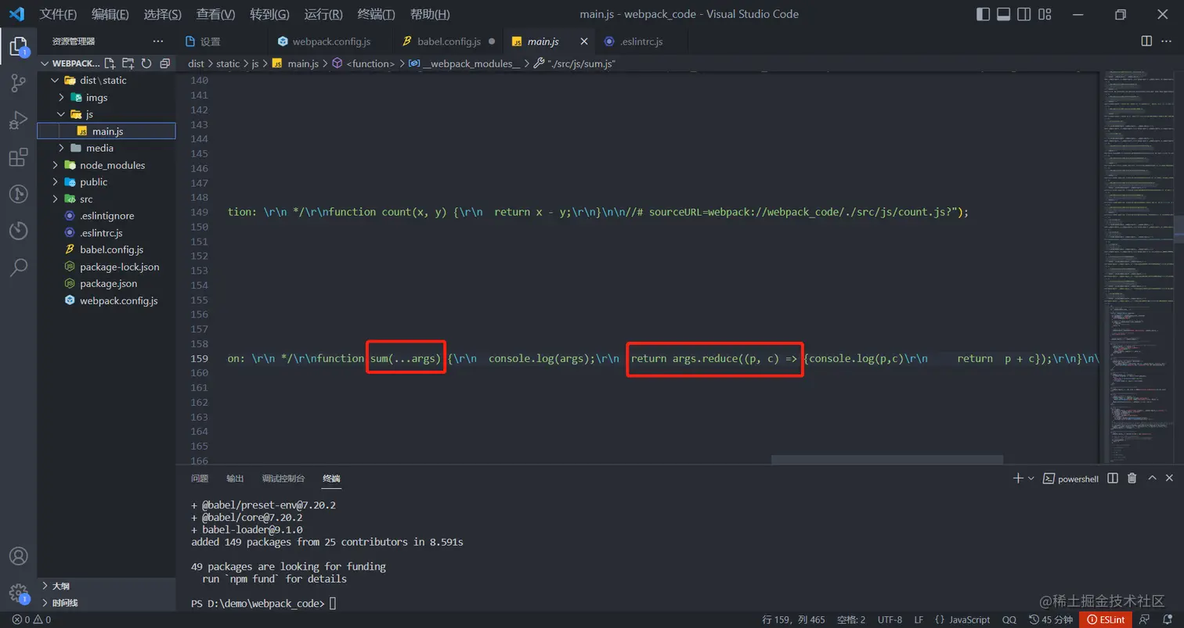Split the terminal panel

point(1113,478)
